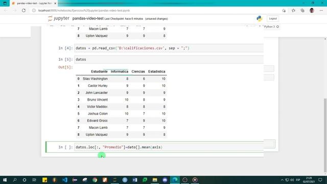Add this page to favorites star icon
The image size is (327, 184).
pos(284,10)
